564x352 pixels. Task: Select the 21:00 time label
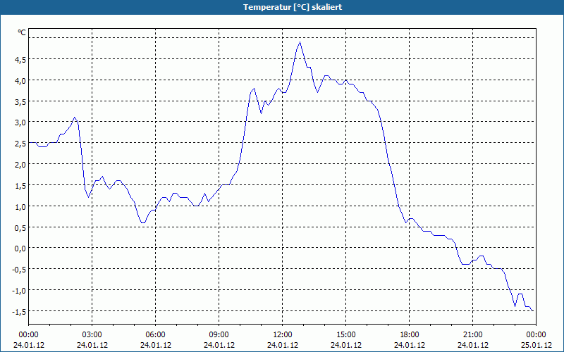[472, 335]
